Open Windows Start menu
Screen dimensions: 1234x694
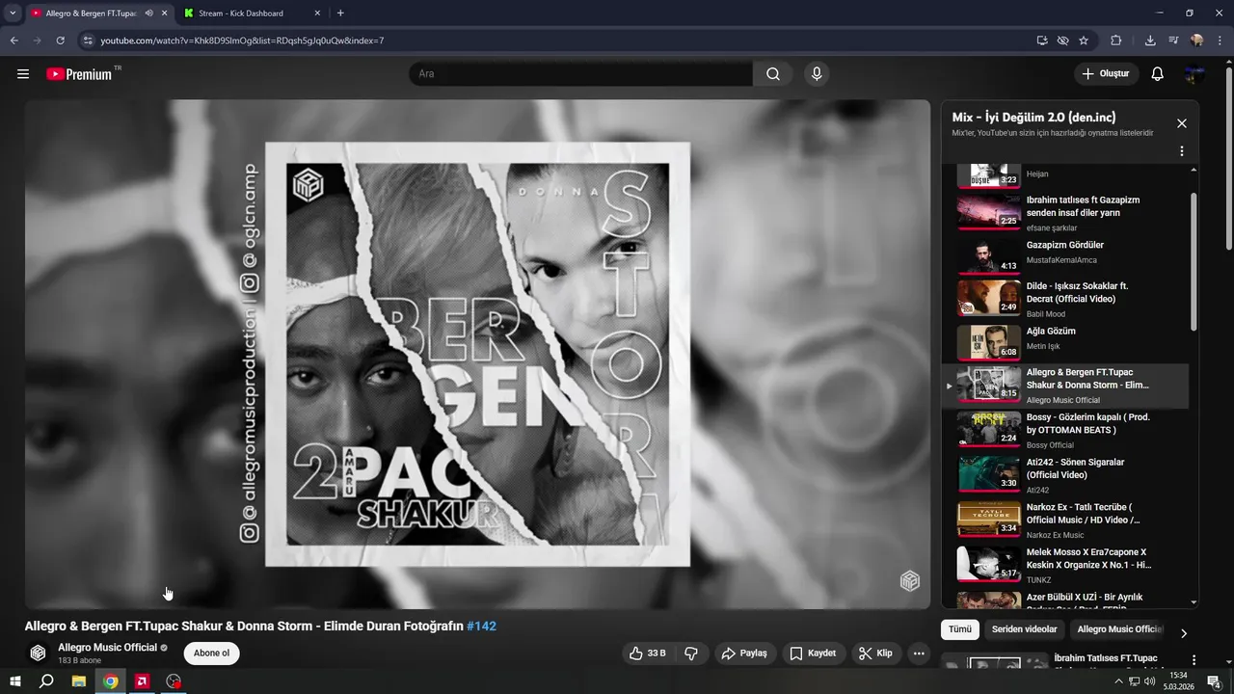click(x=15, y=681)
